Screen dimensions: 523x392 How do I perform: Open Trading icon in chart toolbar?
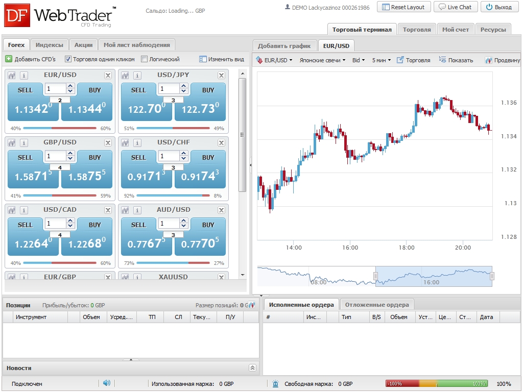400,60
